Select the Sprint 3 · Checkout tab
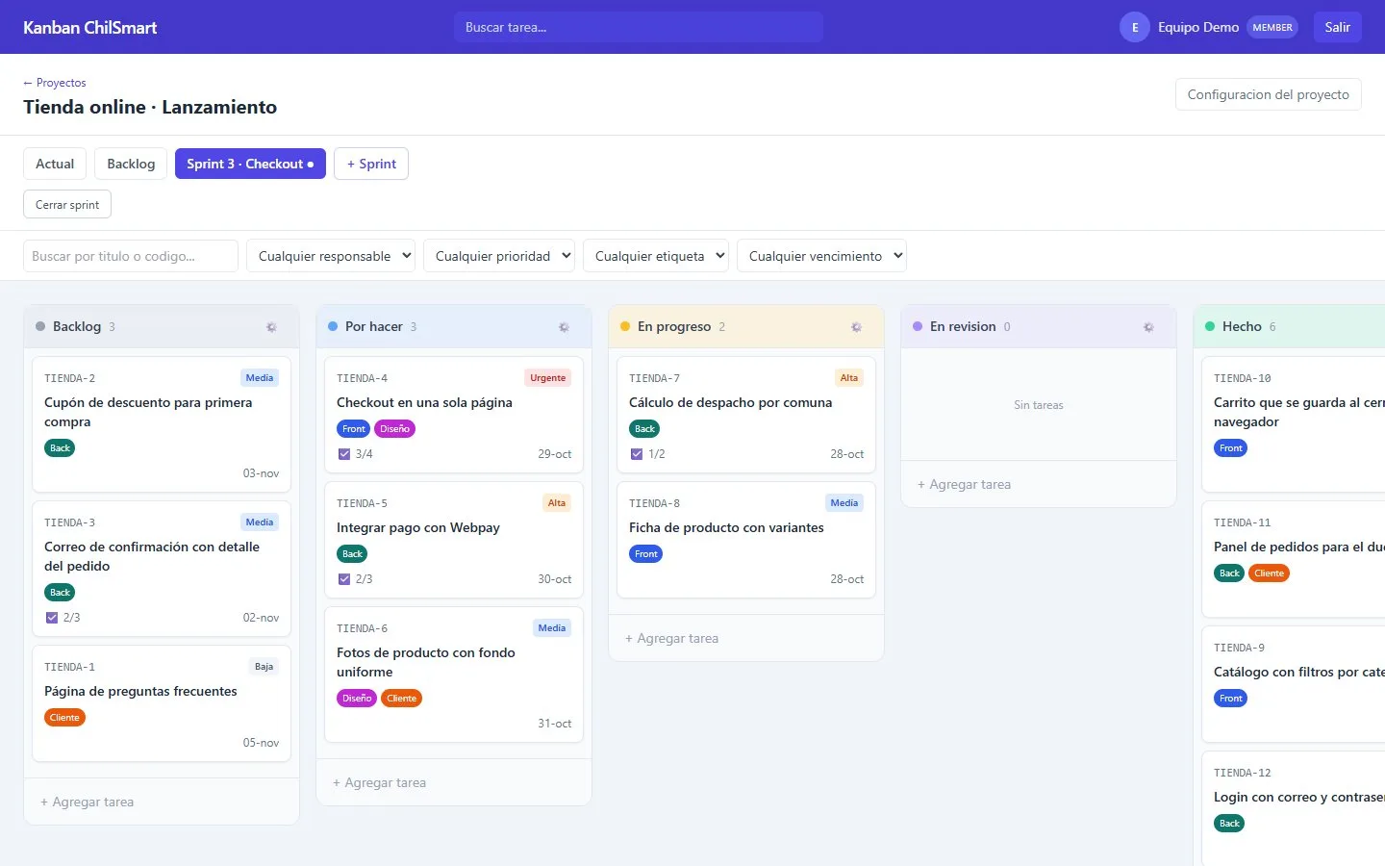 [x=250, y=164]
